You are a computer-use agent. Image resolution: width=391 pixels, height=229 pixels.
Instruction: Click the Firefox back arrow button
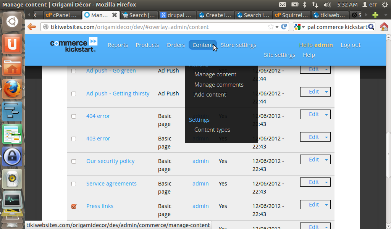(32, 27)
